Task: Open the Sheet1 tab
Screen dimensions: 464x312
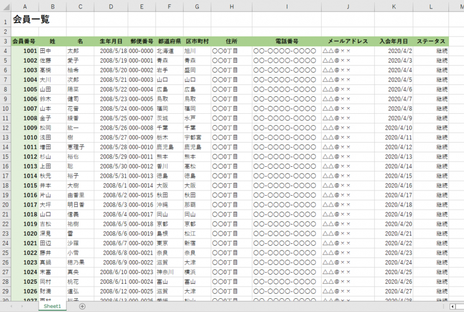Action: coord(52,307)
